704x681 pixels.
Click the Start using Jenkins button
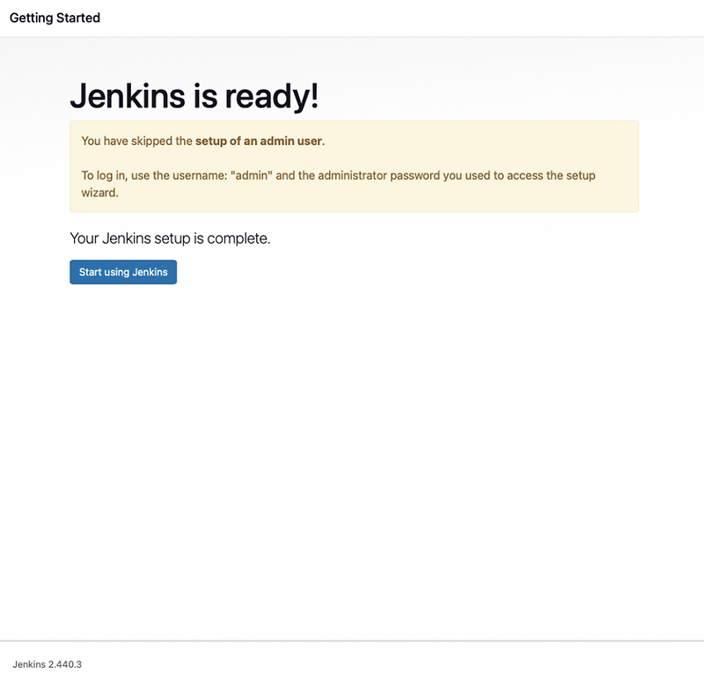(123, 272)
